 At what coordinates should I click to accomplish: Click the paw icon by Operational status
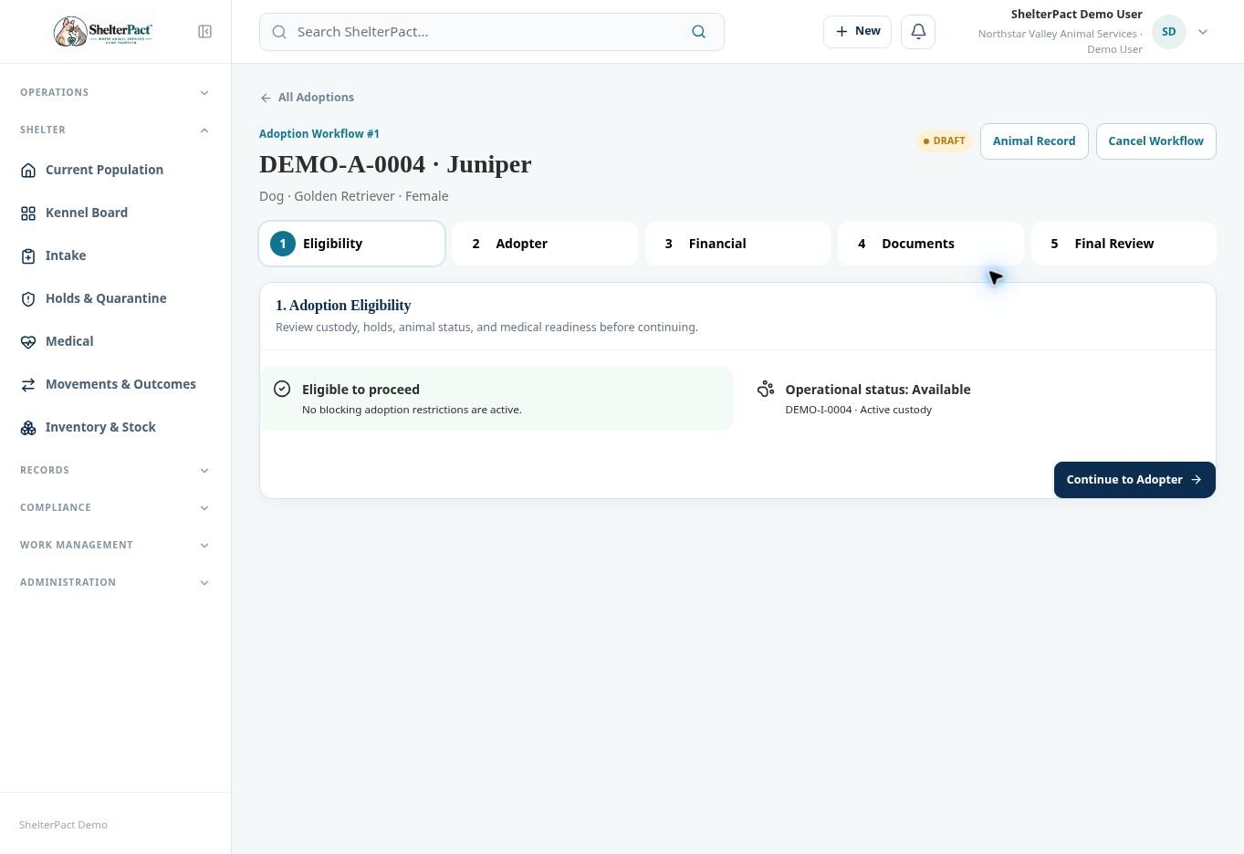click(766, 389)
